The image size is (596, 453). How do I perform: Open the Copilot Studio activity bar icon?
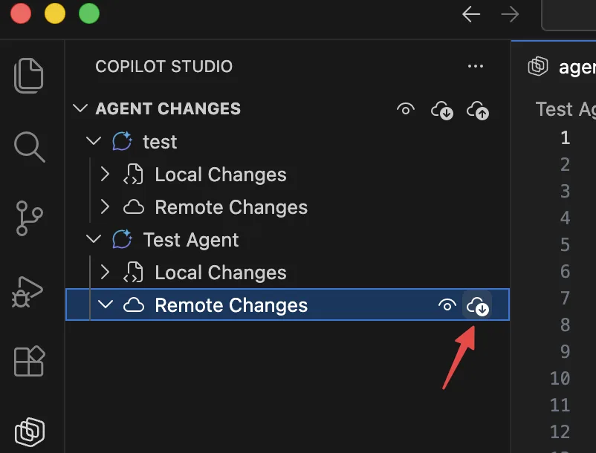29,431
